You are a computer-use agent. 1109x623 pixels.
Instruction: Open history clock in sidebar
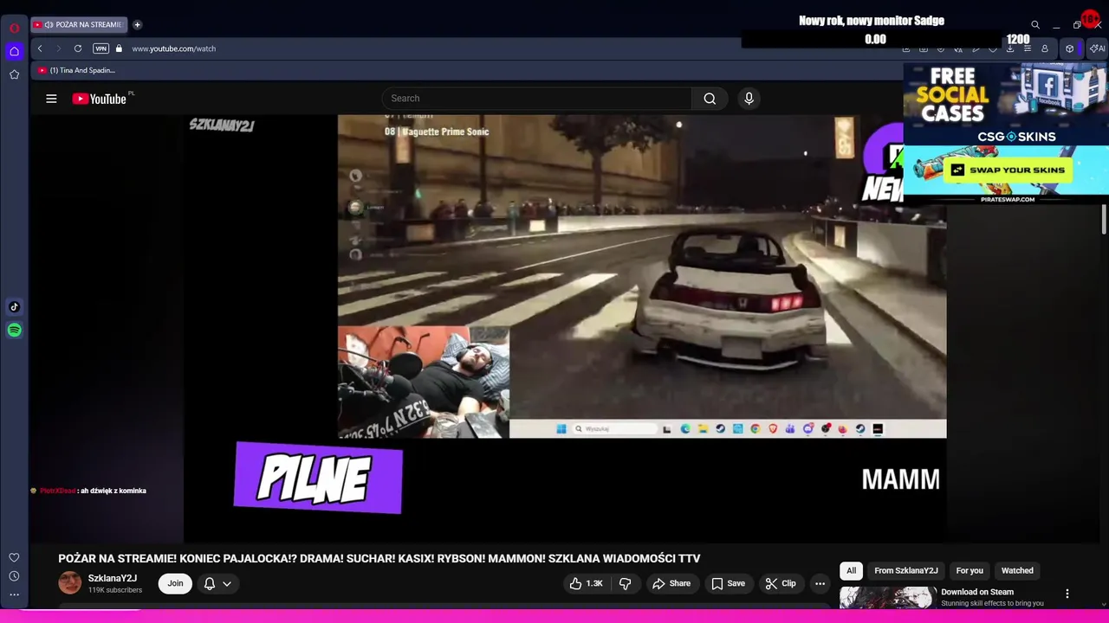point(14,576)
